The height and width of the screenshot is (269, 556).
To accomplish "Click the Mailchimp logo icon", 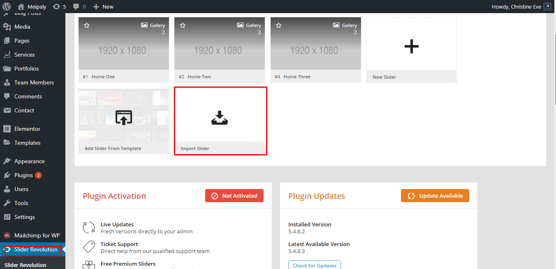I will tap(7, 235).
